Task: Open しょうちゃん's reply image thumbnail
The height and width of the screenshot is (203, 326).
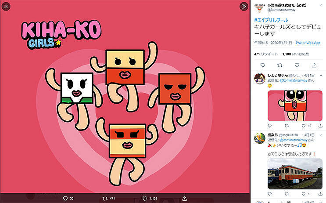Action: 295,106
